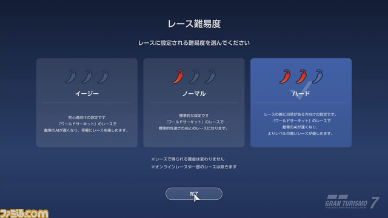The width and height of the screenshot is (388, 218).
Task: Click the note ※オンラインレースや一部のレースは除きます
Action: pos(194,167)
